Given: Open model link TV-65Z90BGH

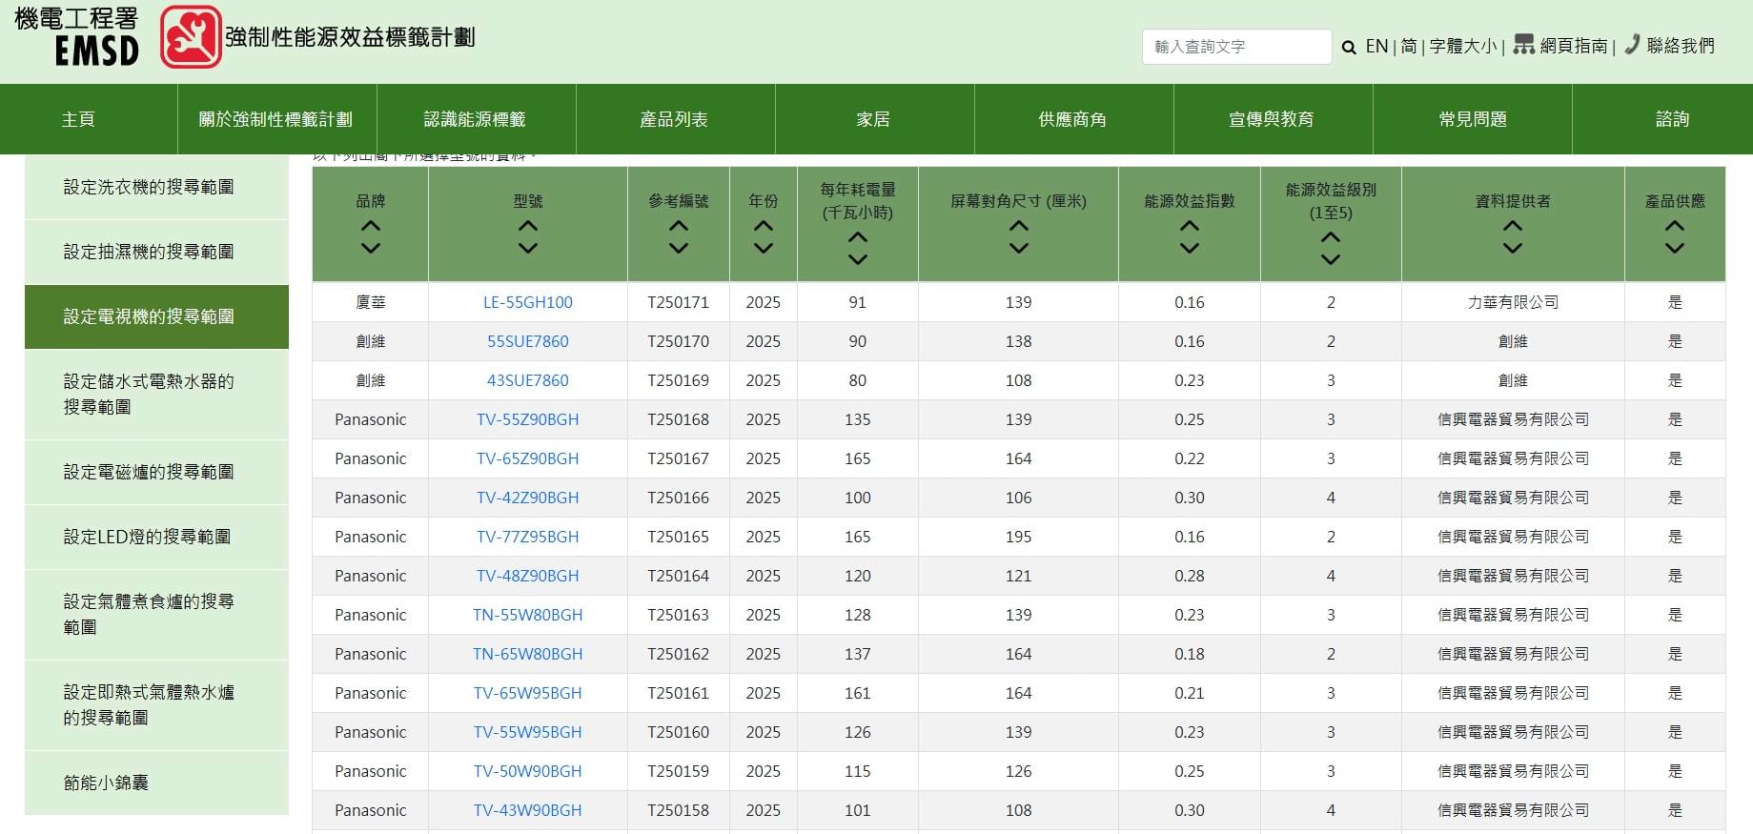Looking at the screenshot, I should [x=528, y=458].
